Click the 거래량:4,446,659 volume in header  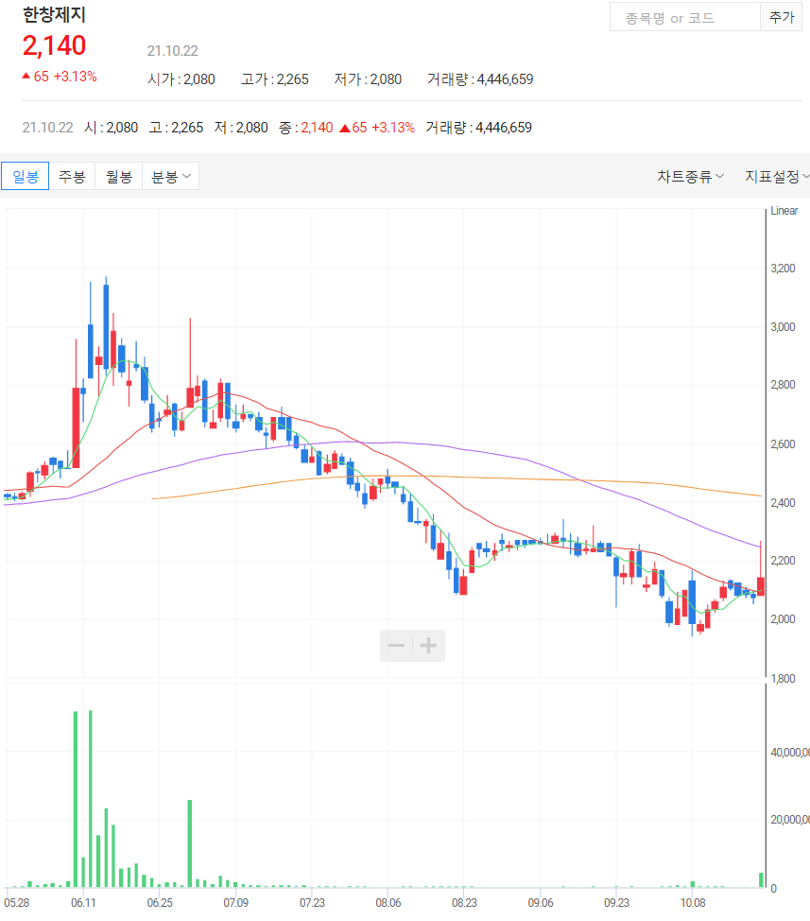[480, 79]
